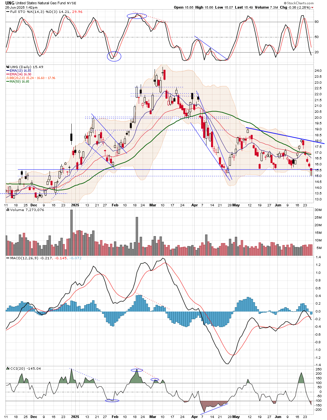The width and height of the screenshot is (327, 420).
Task: Click the red EMA(34) legend dash
Action: 8,74
